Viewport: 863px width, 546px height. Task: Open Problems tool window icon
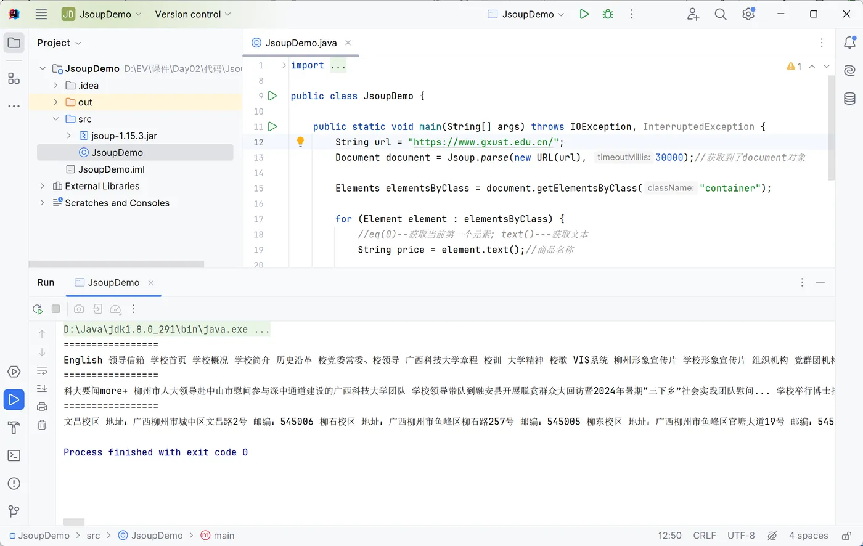[x=14, y=483]
